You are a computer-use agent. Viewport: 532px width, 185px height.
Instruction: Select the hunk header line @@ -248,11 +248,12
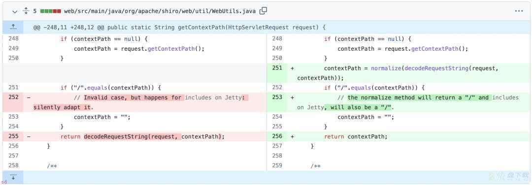tap(179, 27)
